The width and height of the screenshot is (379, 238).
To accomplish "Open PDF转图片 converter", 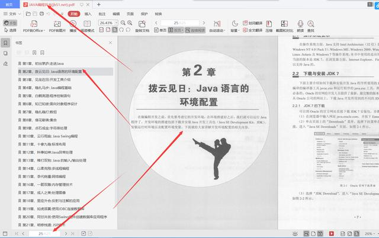I will pyautogui.click(x=57, y=26).
